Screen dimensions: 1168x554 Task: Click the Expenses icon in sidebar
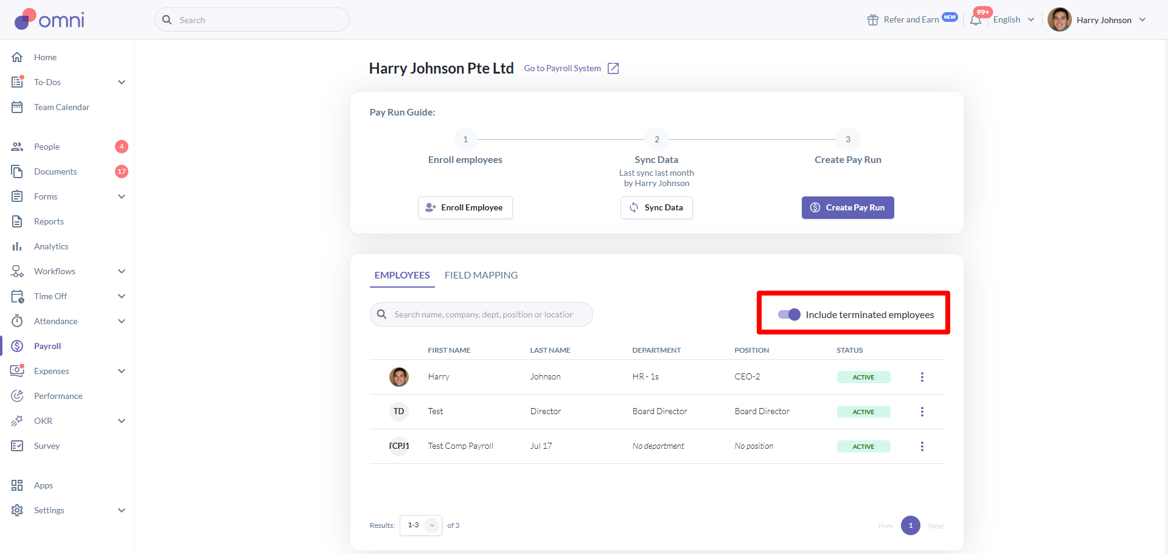coord(17,371)
